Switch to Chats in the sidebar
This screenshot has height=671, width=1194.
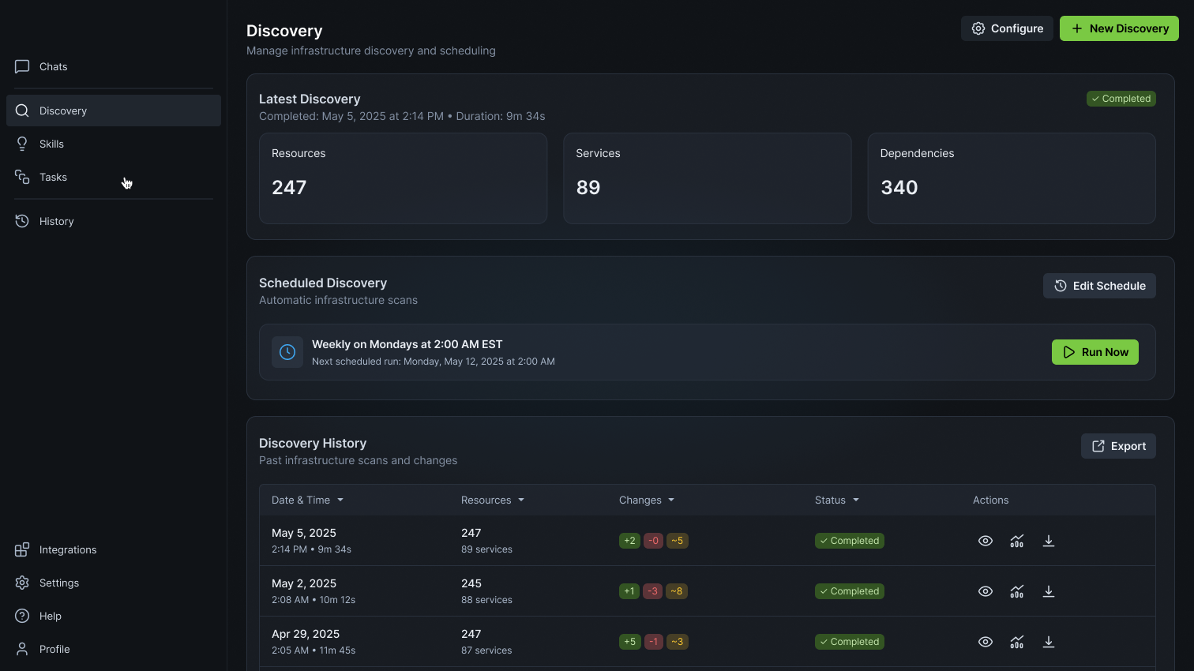pyautogui.click(x=53, y=66)
